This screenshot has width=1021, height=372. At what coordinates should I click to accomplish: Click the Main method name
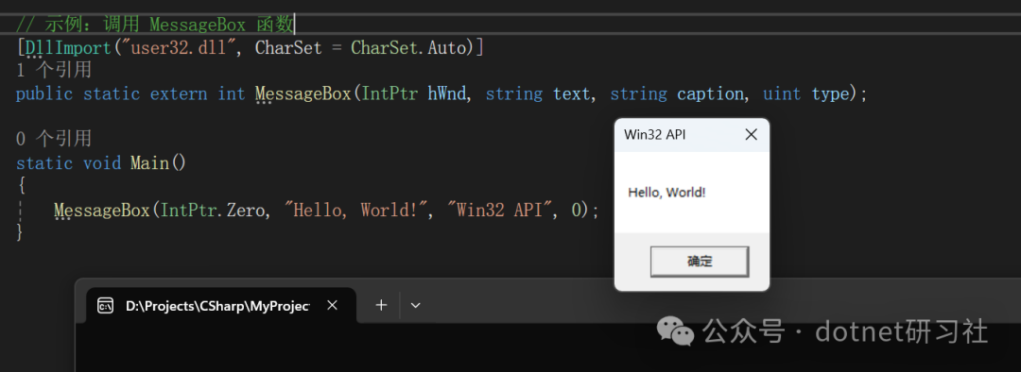149,162
